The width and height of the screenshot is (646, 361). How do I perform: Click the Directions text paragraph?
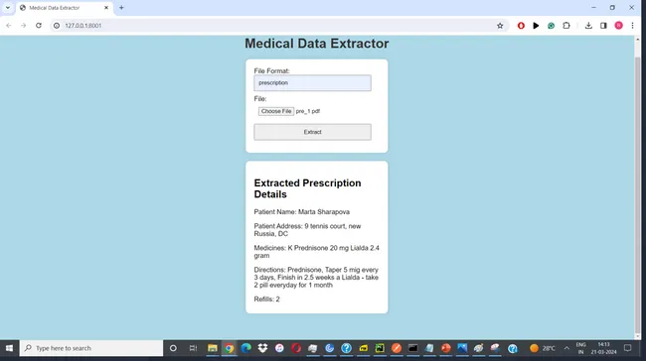[316, 278]
